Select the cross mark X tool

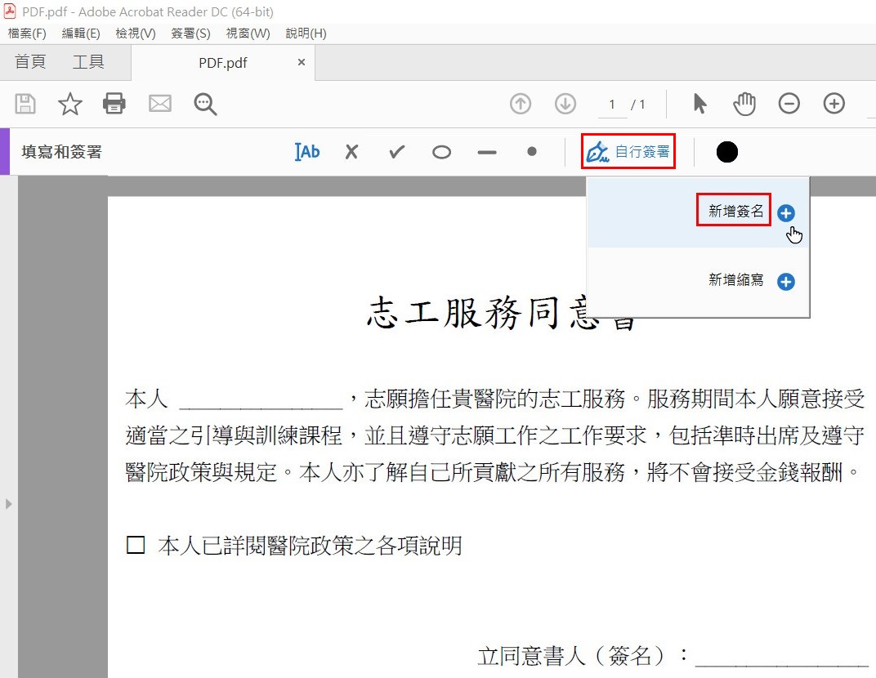[351, 152]
